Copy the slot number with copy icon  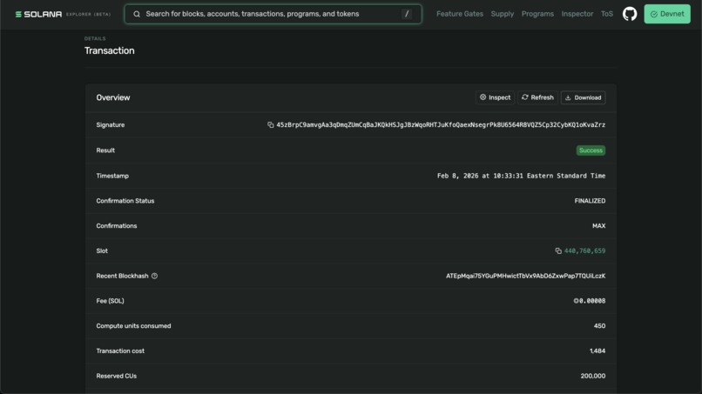(x=558, y=250)
